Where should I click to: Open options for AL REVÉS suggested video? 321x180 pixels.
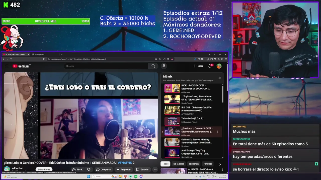pyautogui.click(x=222, y=170)
